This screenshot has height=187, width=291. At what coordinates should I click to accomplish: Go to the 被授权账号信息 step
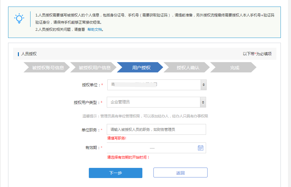pos(48,68)
